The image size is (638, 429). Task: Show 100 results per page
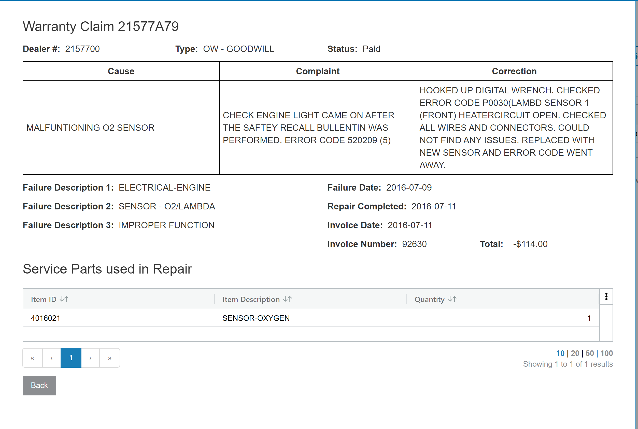click(x=606, y=353)
